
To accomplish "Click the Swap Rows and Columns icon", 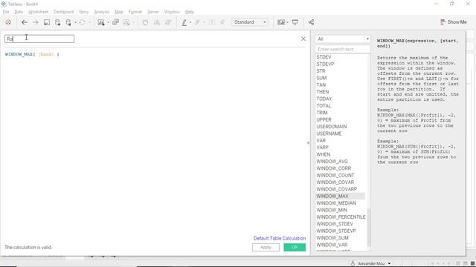I will pyautogui.click(x=146, y=22).
